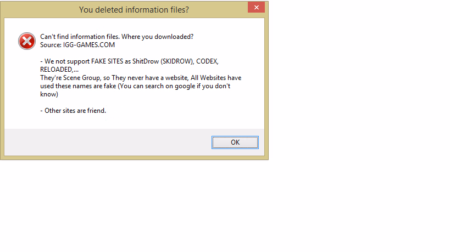Click the 'They're Scene Group' text

click(x=70, y=78)
